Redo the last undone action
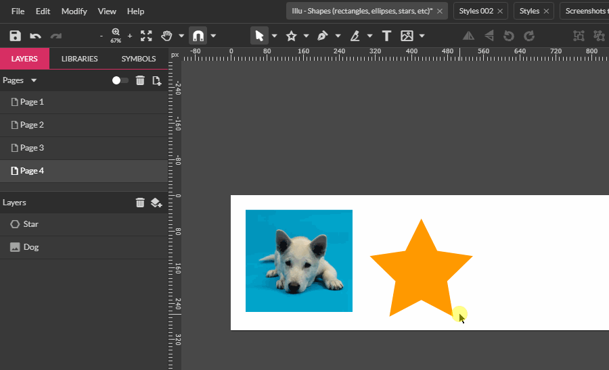609x370 pixels. (56, 36)
